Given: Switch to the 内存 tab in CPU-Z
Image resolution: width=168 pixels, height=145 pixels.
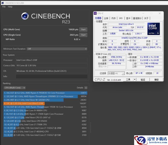Looking at the screenshot, I should click(114, 18).
